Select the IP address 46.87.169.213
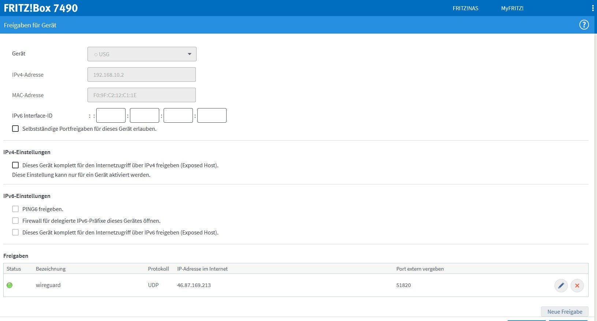Image resolution: width=597 pixels, height=321 pixels. 194,285
